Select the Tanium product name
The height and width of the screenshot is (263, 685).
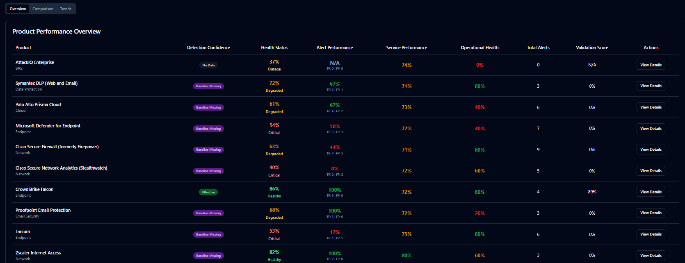pyautogui.click(x=23, y=231)
